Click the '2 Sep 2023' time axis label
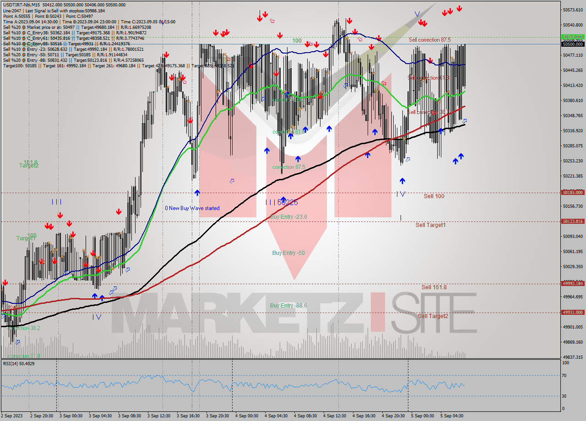 coord(12,416)
